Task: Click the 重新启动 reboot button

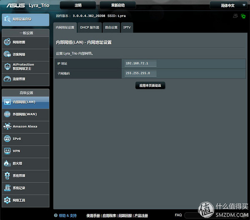Action: [118, 5]
